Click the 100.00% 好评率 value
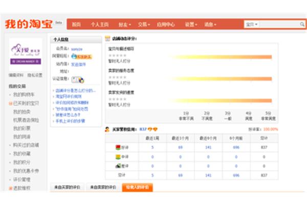This screenshot has width=307, height=205. coord(271,129)
